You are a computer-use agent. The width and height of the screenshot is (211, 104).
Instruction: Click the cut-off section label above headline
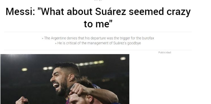(98, 0)
